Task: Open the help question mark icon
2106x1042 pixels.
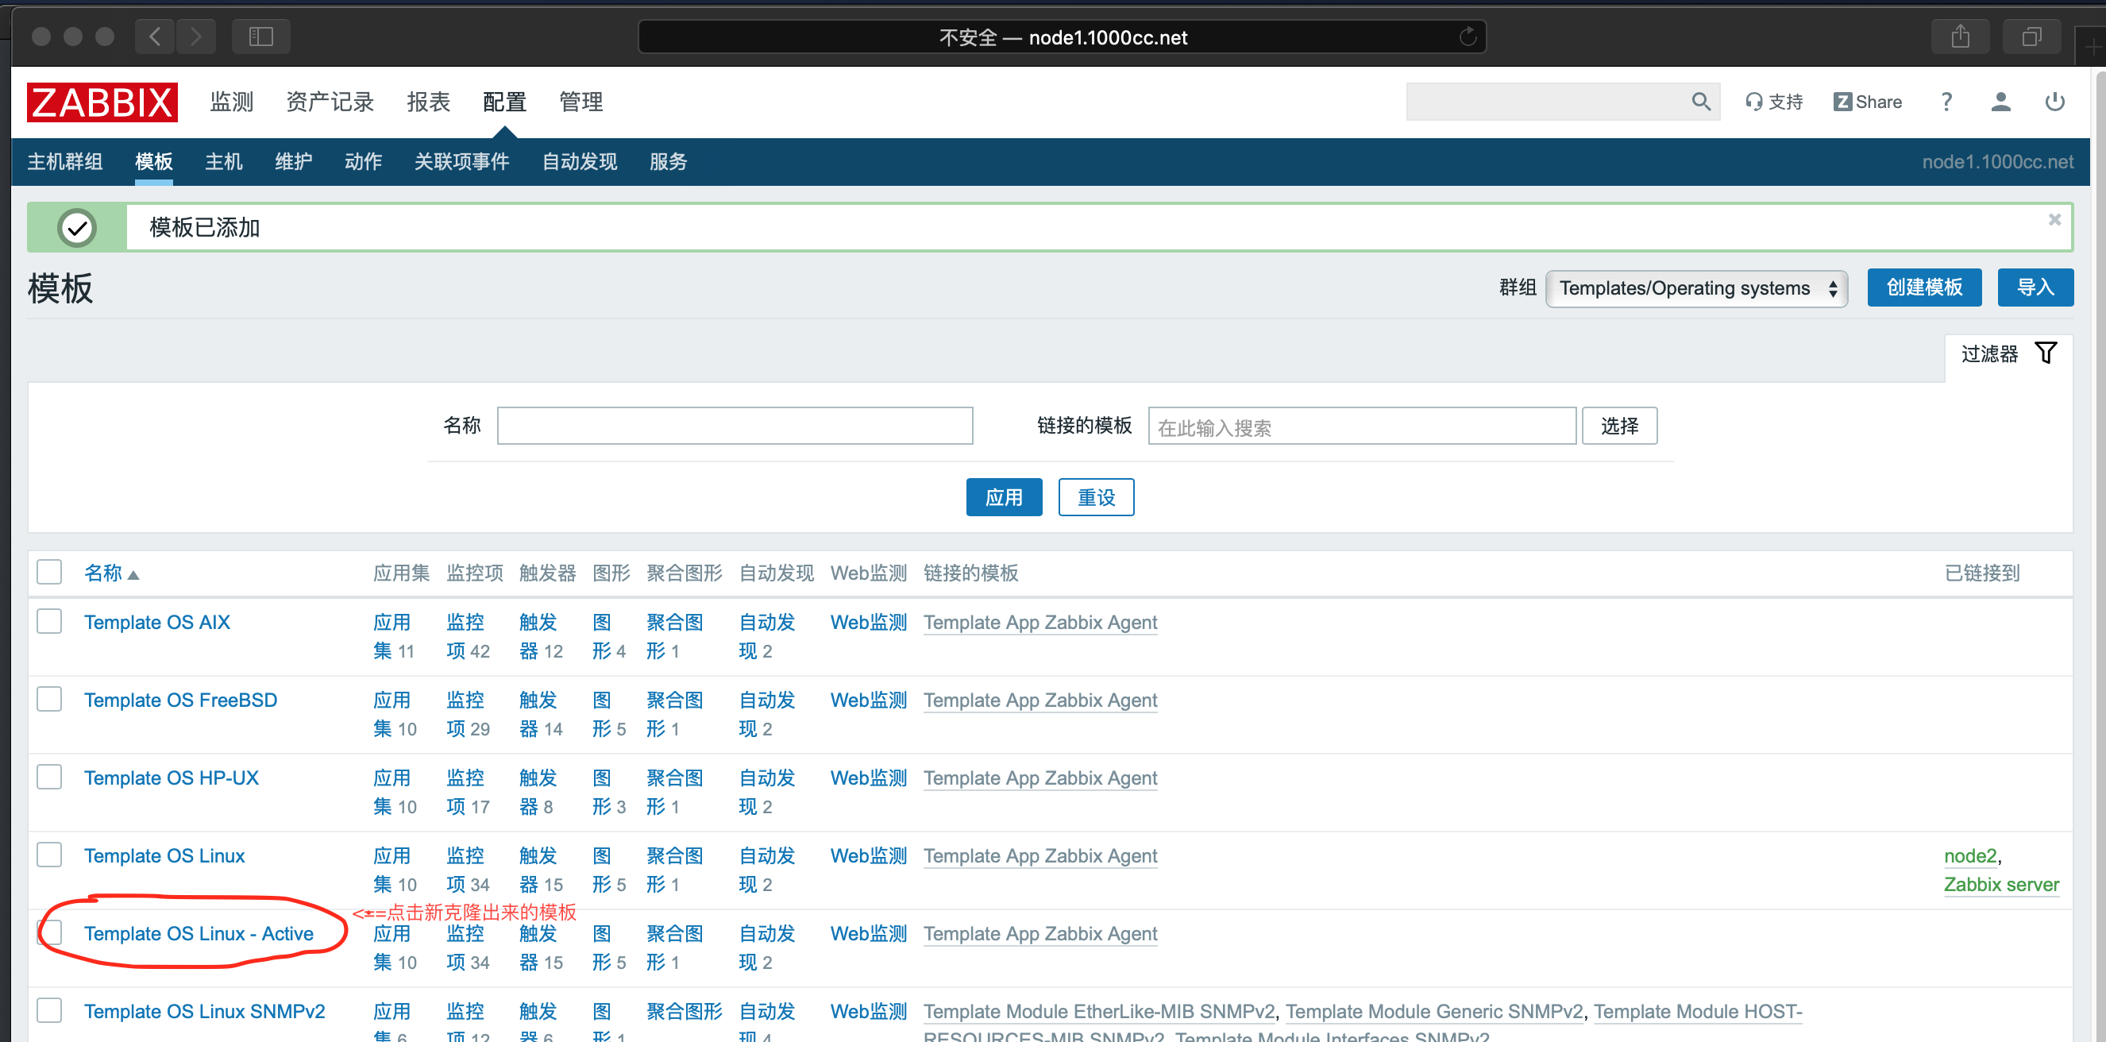Action: click(x=1946, y=102)
